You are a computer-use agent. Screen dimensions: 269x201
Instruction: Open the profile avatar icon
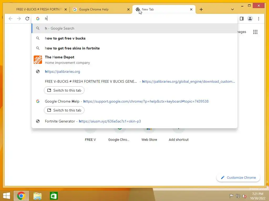(250, 19)
